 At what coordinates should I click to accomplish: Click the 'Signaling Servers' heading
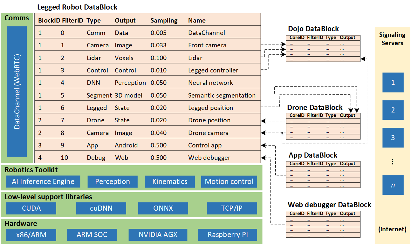pyautogui.click(x=392, y=39)
